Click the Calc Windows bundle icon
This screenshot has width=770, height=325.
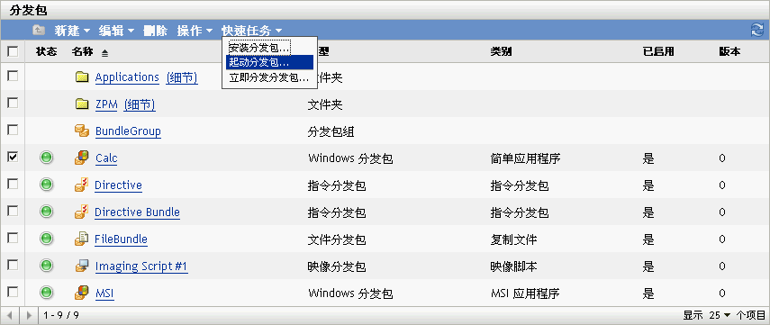[82, 158]
